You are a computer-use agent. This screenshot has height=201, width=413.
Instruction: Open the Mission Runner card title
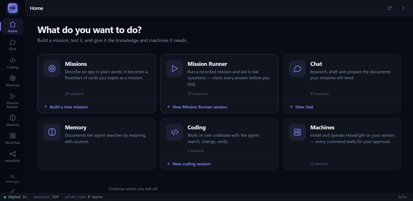click(x=207, y=64)
